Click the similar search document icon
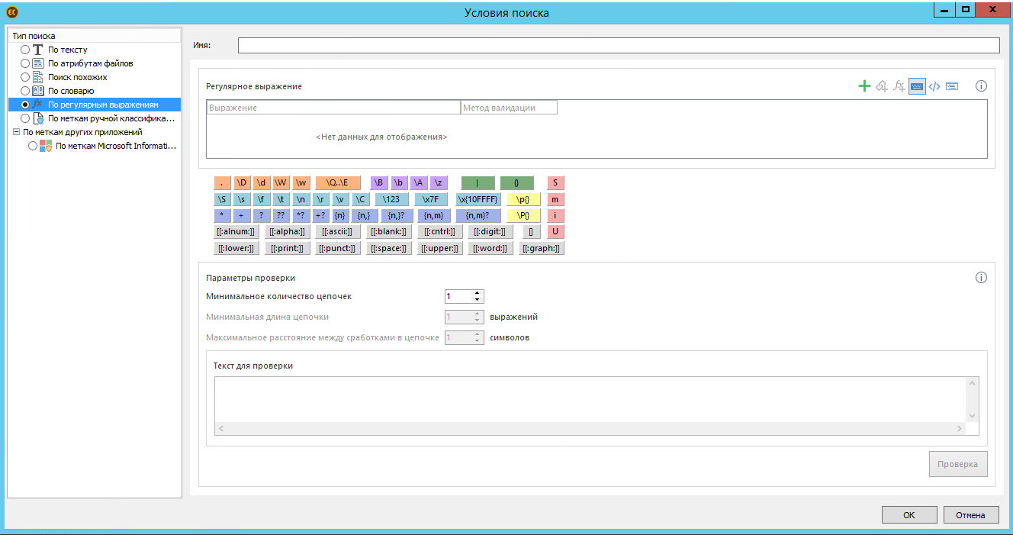Image resolution: width=1013 pixels, height=535 pixels. [38, 77]
